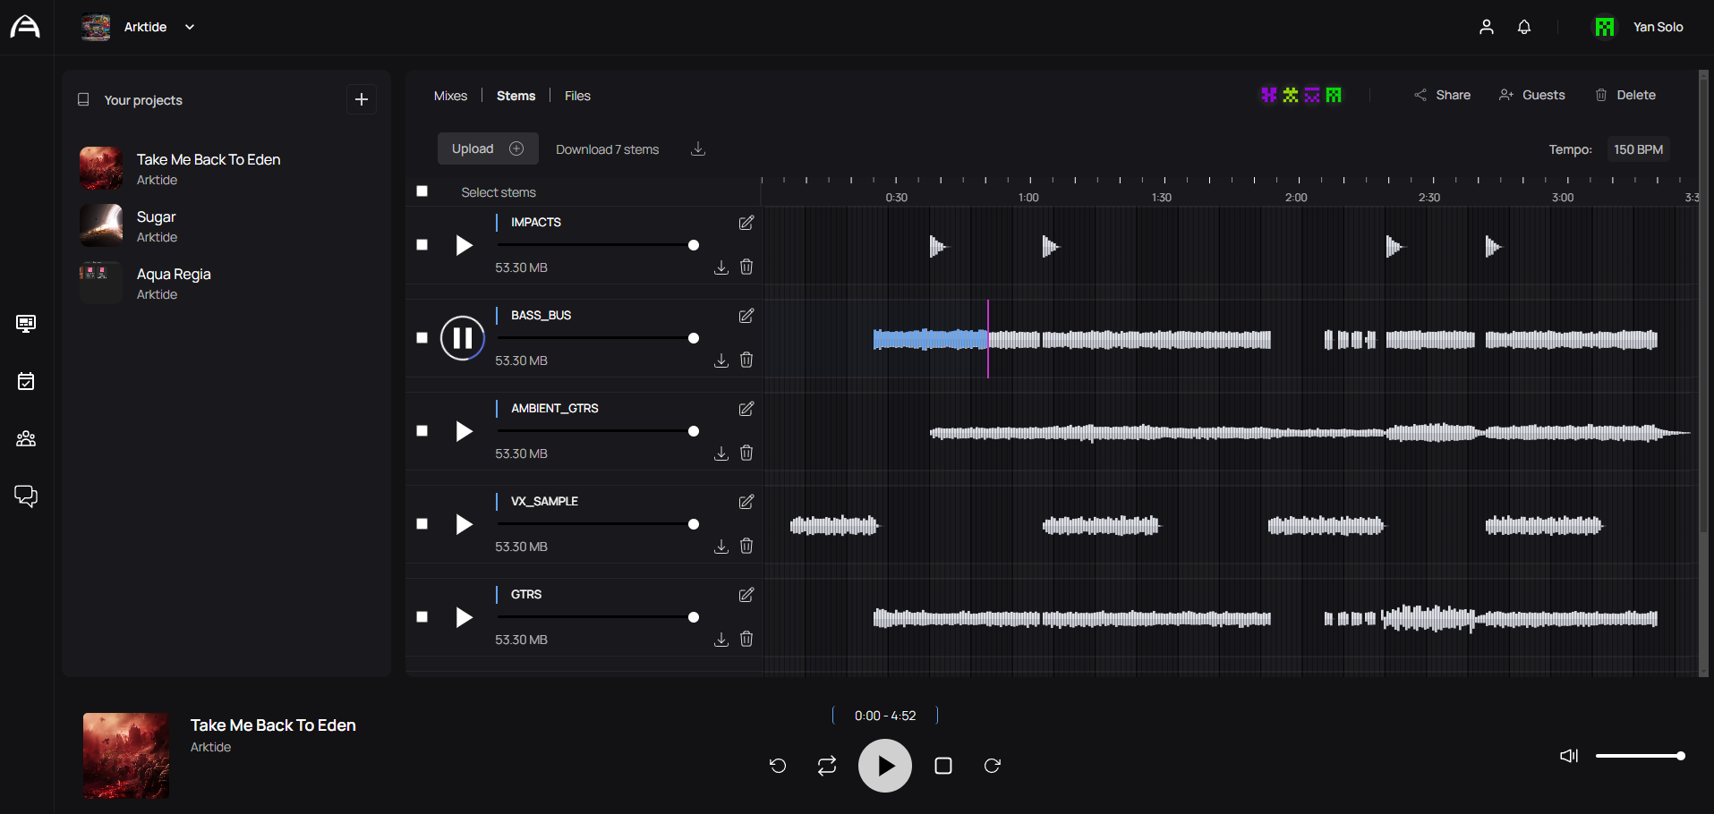Check the AMBIENT_GTRS stem checkbox
Image resolution: width=1714 pixels, height=814 pixels.
[x=422, y=431]
